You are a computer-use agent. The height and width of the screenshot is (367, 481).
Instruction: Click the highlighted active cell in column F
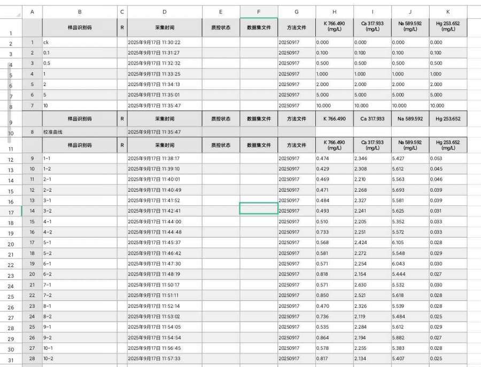click(259, 208)
